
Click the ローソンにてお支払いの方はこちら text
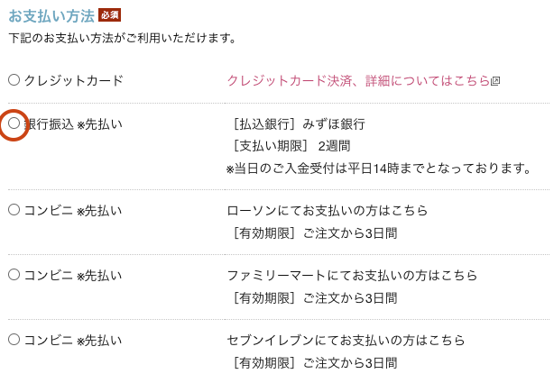(x=328, y=211)
